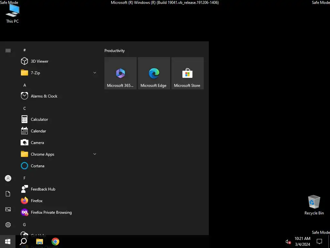Launch the Camera app
The image size is (330, 248).
click(58, 142)
